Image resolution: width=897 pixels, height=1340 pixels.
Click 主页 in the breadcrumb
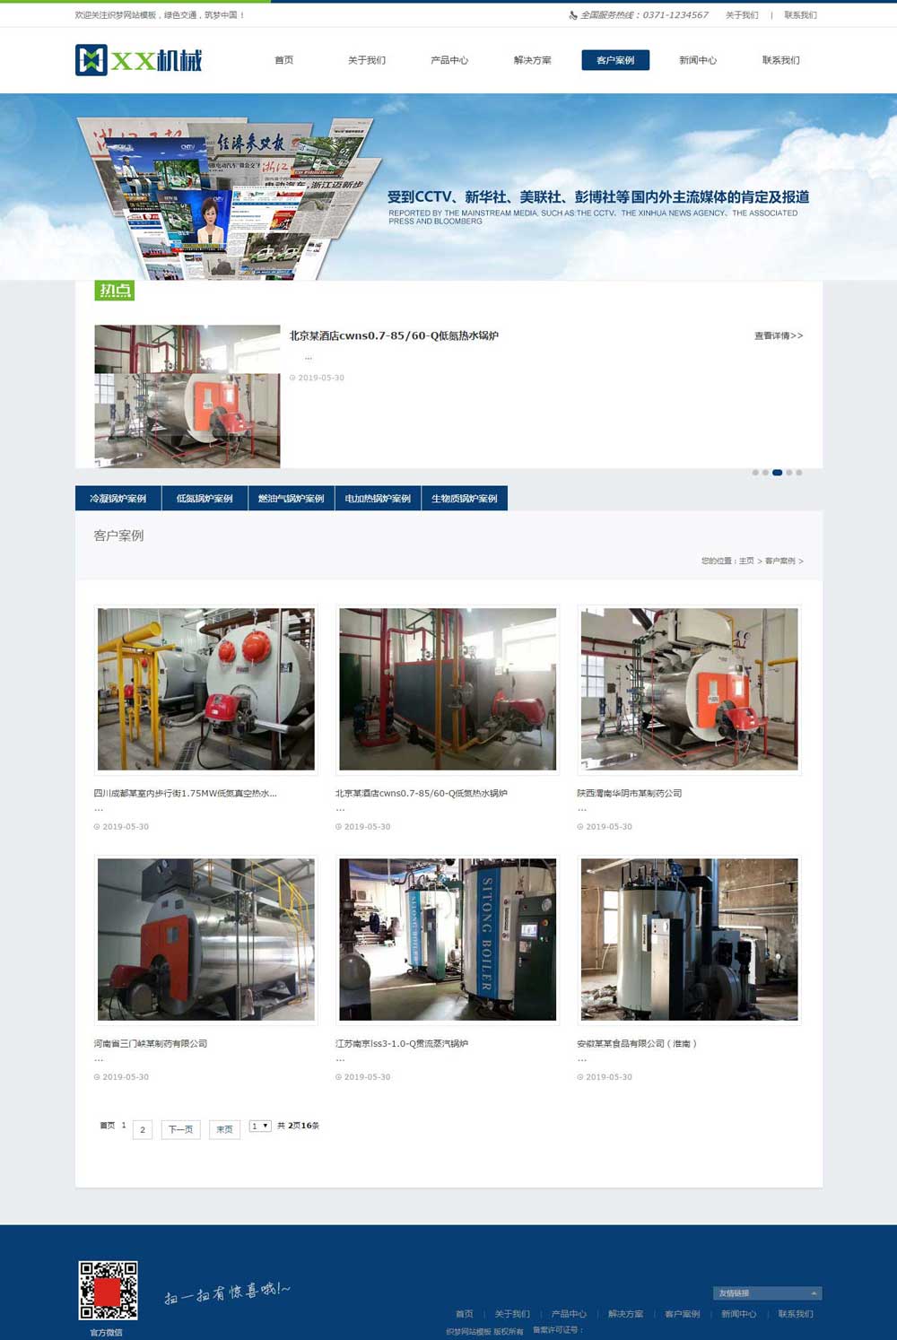pos(746,561)
